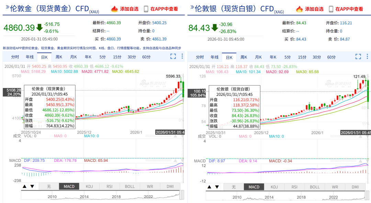Viewport: 371px width, 203px height.
Task: Switch gold chart to 周K tab
Action: pos(59,57)
